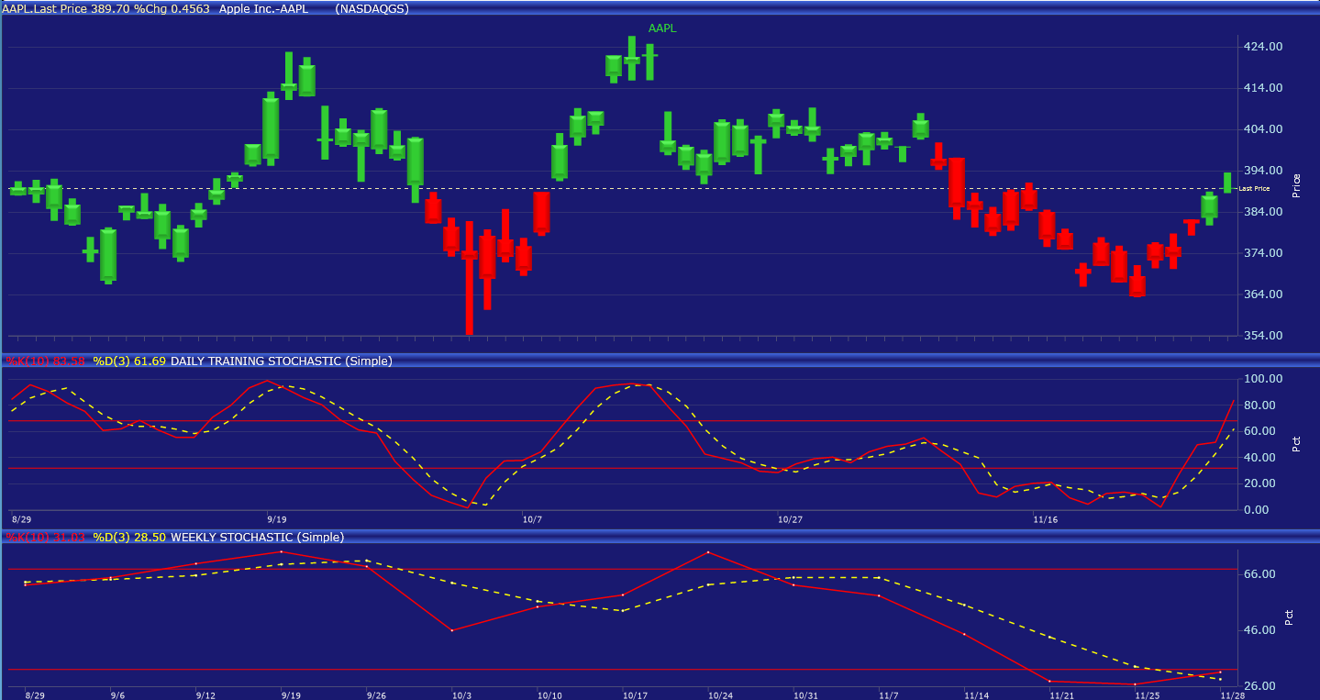Click the 10/3 date on weekly axis

461,695
